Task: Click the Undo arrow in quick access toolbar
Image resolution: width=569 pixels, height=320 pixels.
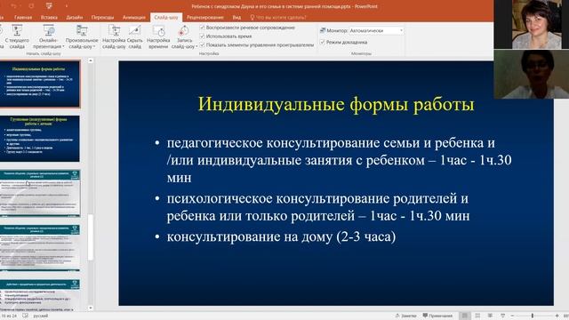Action: (x=14, y=6)
